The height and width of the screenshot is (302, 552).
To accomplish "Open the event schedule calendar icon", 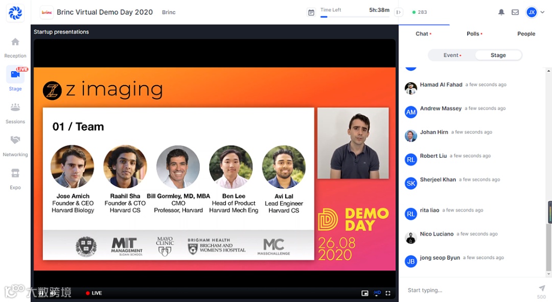I will [311, 13].
